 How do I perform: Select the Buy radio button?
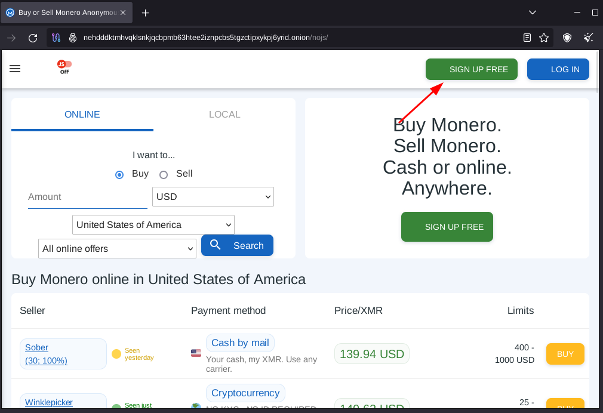[119, 175]
